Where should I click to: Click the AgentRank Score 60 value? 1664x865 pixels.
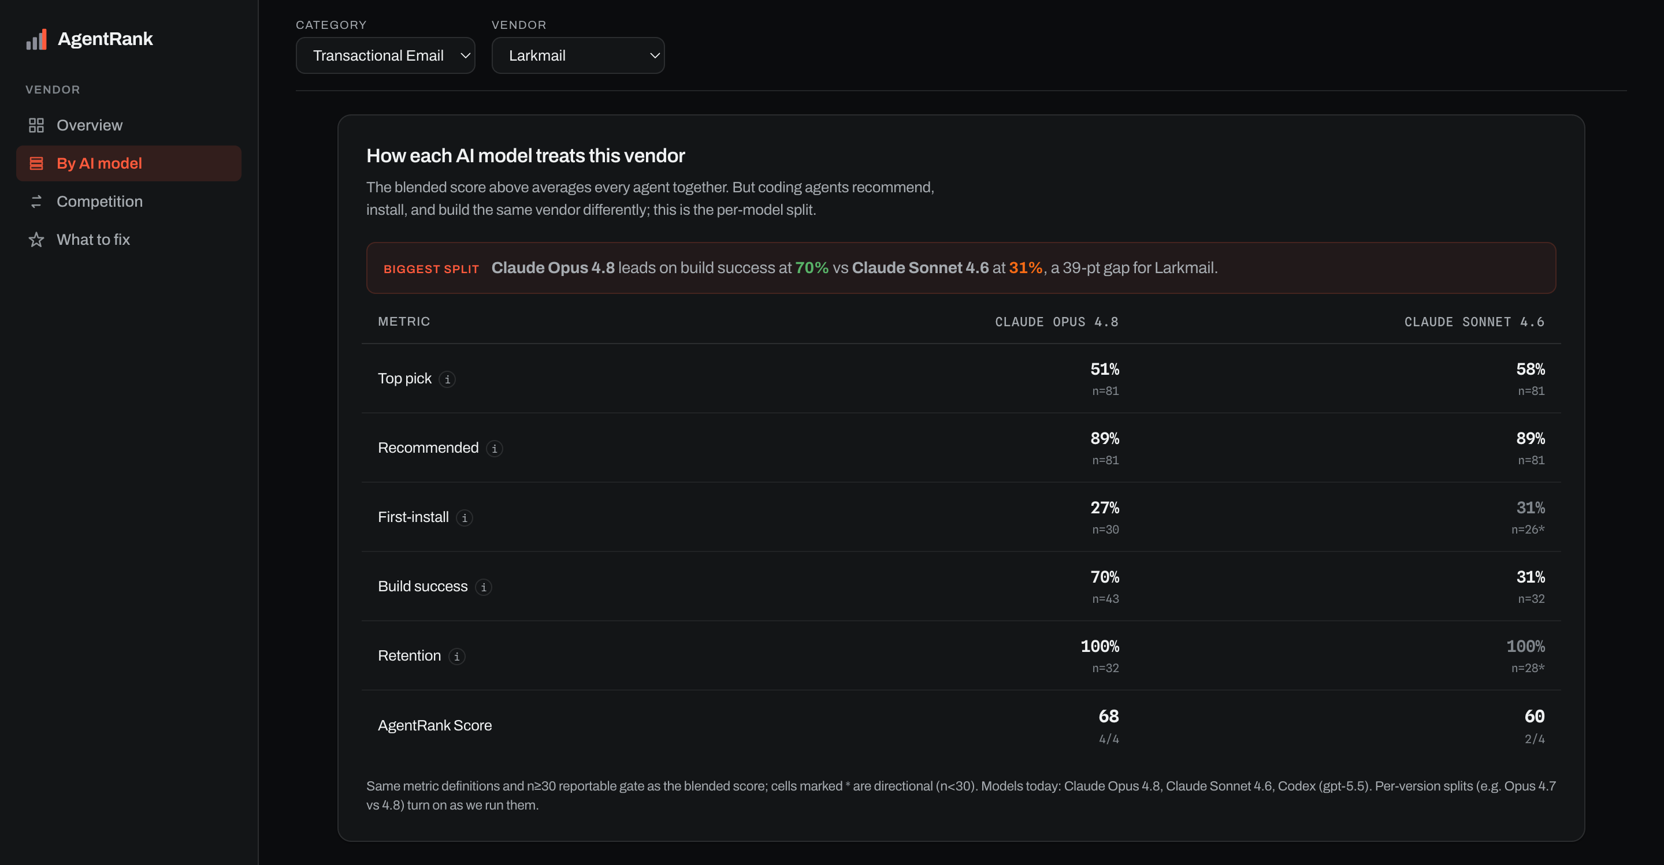pos(1534,716)
